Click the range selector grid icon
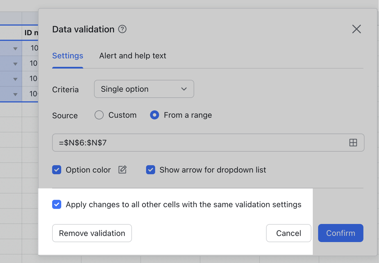Viewport: 379px width, 263px height. [x=353, y=142]
